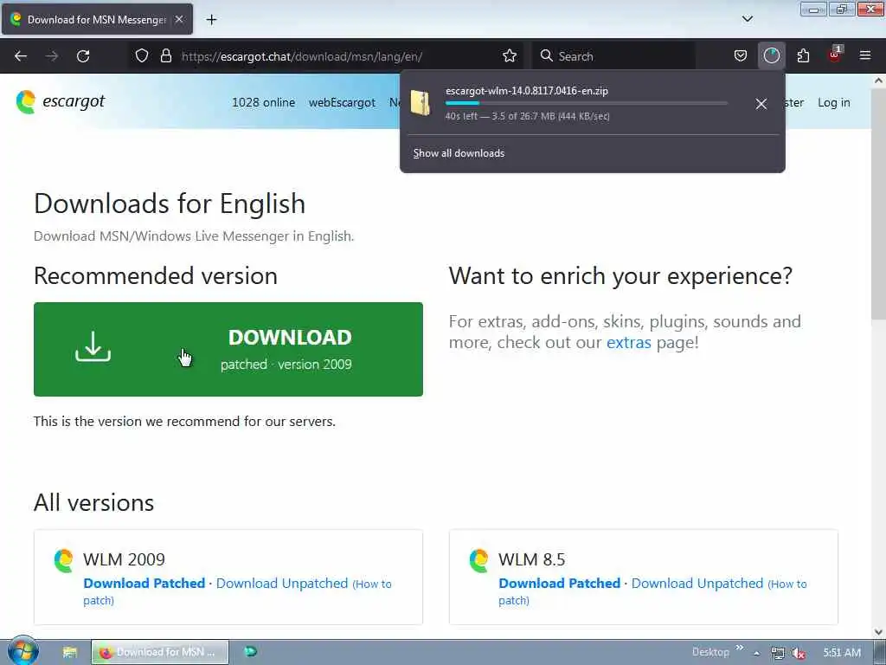Click the WLM 8.5 logo icon
Image resolution: width=886 pixels, height=665 pixels.
pyautogui.click(x=478, y=560)
